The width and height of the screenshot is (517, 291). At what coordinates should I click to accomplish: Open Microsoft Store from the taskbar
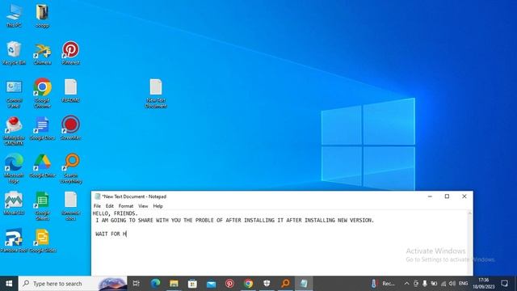[192, 284]
